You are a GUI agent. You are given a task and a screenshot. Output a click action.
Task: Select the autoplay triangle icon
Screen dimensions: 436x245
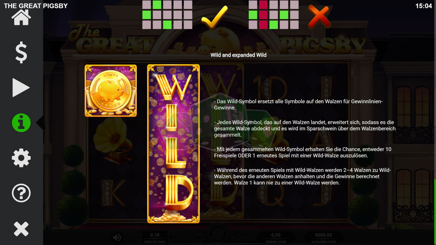pos(21,88)
